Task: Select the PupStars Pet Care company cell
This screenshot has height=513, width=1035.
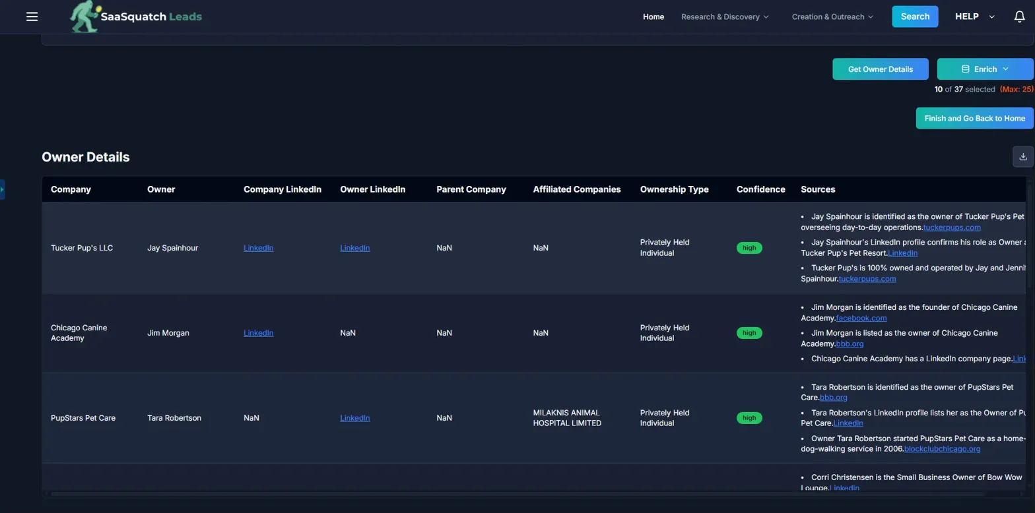Action: point(83,418)
